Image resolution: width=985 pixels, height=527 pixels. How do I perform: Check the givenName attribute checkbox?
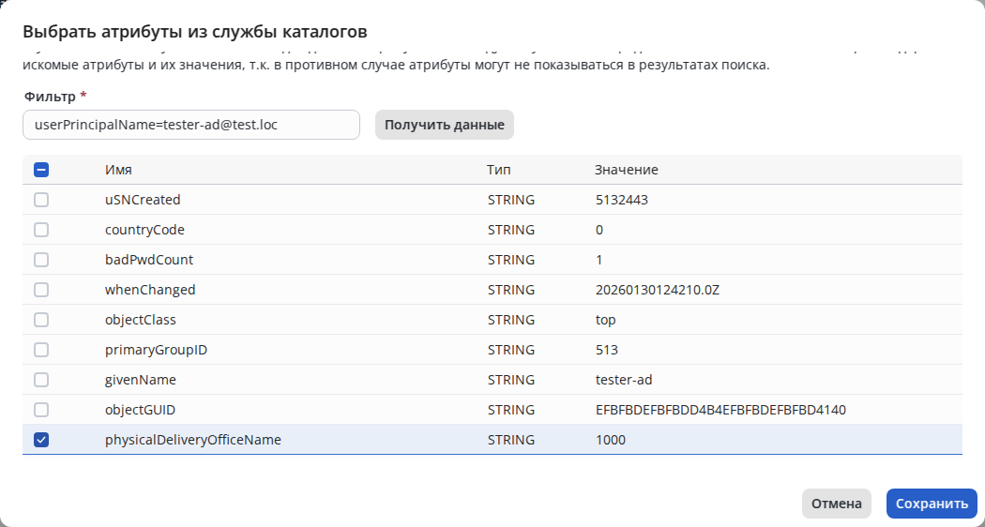tap(41, 380)
